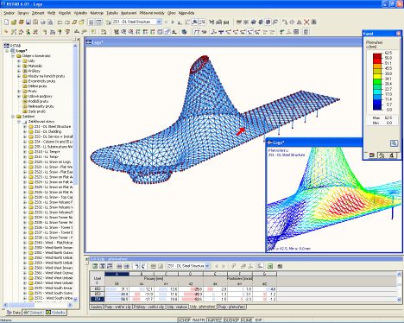The width and height of the screenshot is (404, 323).
Task: Click the dark blue 0.0 swatch in legend
Action: (x=377, y=107)
